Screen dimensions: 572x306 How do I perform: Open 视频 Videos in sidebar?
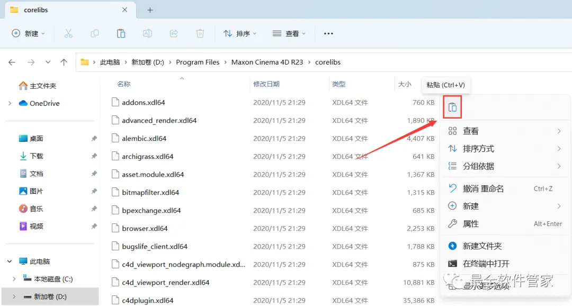pyautogui.click(x=31, y=226)
